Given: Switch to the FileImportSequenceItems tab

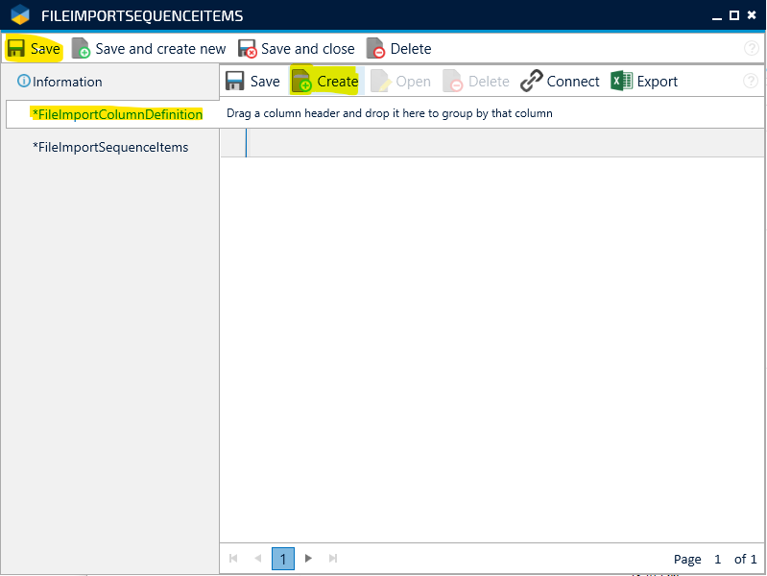Looking at the screenshot, I should pos(110,147).
